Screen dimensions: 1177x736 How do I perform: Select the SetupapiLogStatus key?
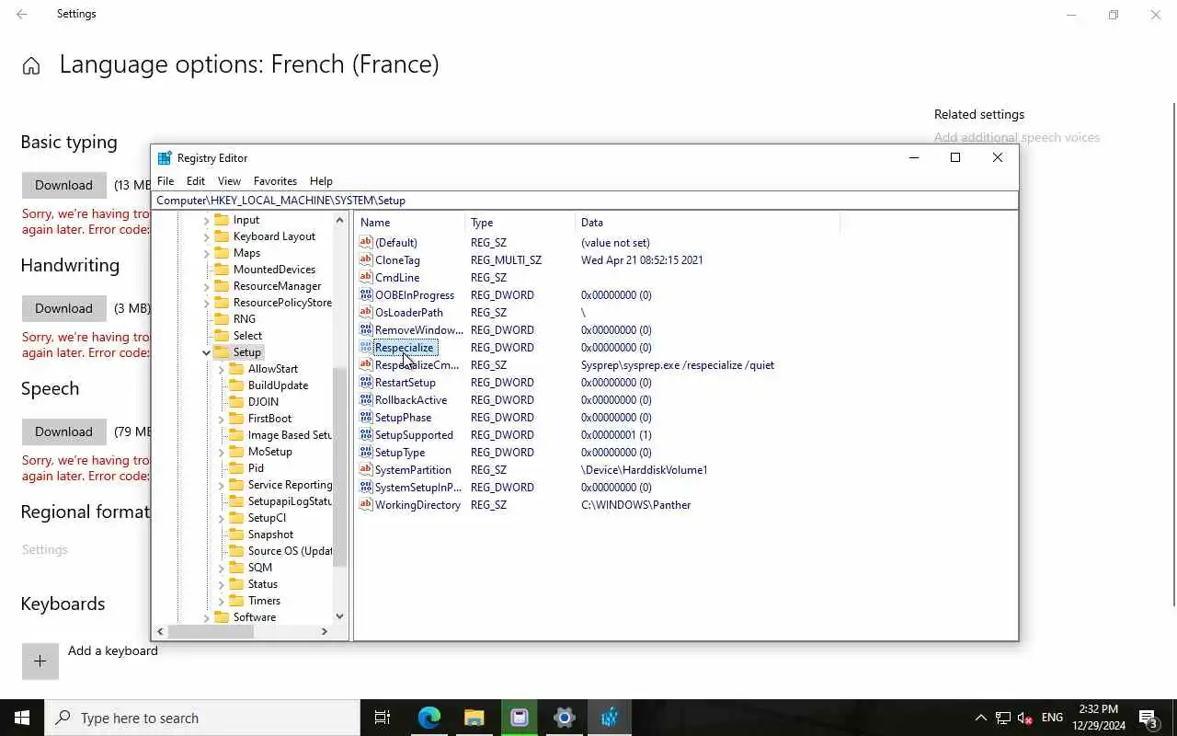290,501
